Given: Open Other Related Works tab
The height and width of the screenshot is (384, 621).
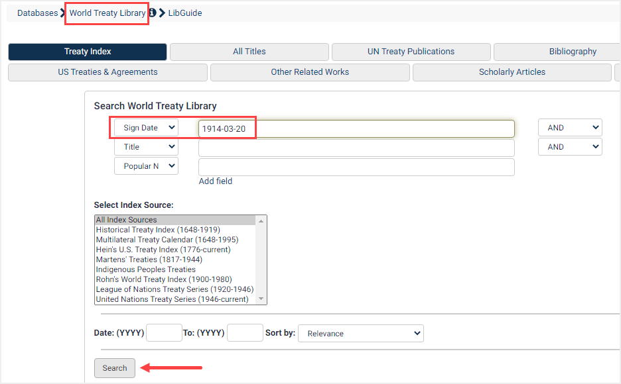Looking at the screenshot, I should pyautogui.click(x=310, y=72).
